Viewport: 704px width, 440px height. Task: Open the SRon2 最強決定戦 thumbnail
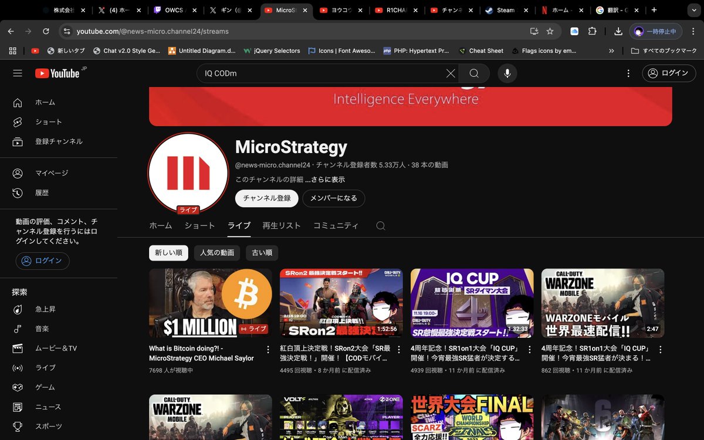[x=341, y=303]
